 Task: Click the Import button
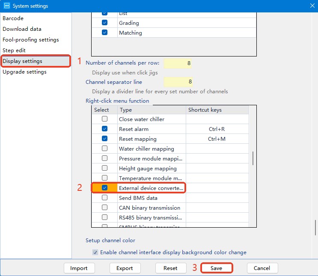[79, 268]
